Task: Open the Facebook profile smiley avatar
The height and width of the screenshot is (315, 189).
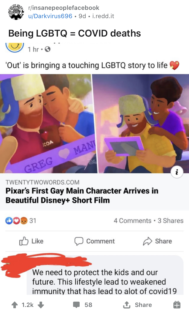Action: 15,46
